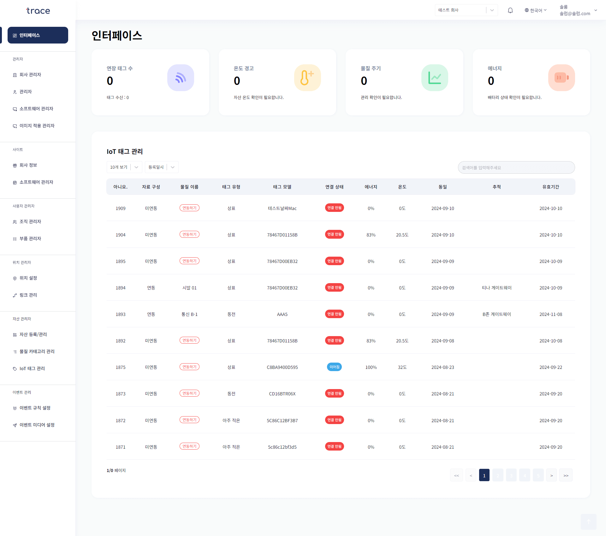Open IoT 태그 관리 via its tag icon
The height and width of the screenshot is (536, 606).
click(x=15, y=368)
